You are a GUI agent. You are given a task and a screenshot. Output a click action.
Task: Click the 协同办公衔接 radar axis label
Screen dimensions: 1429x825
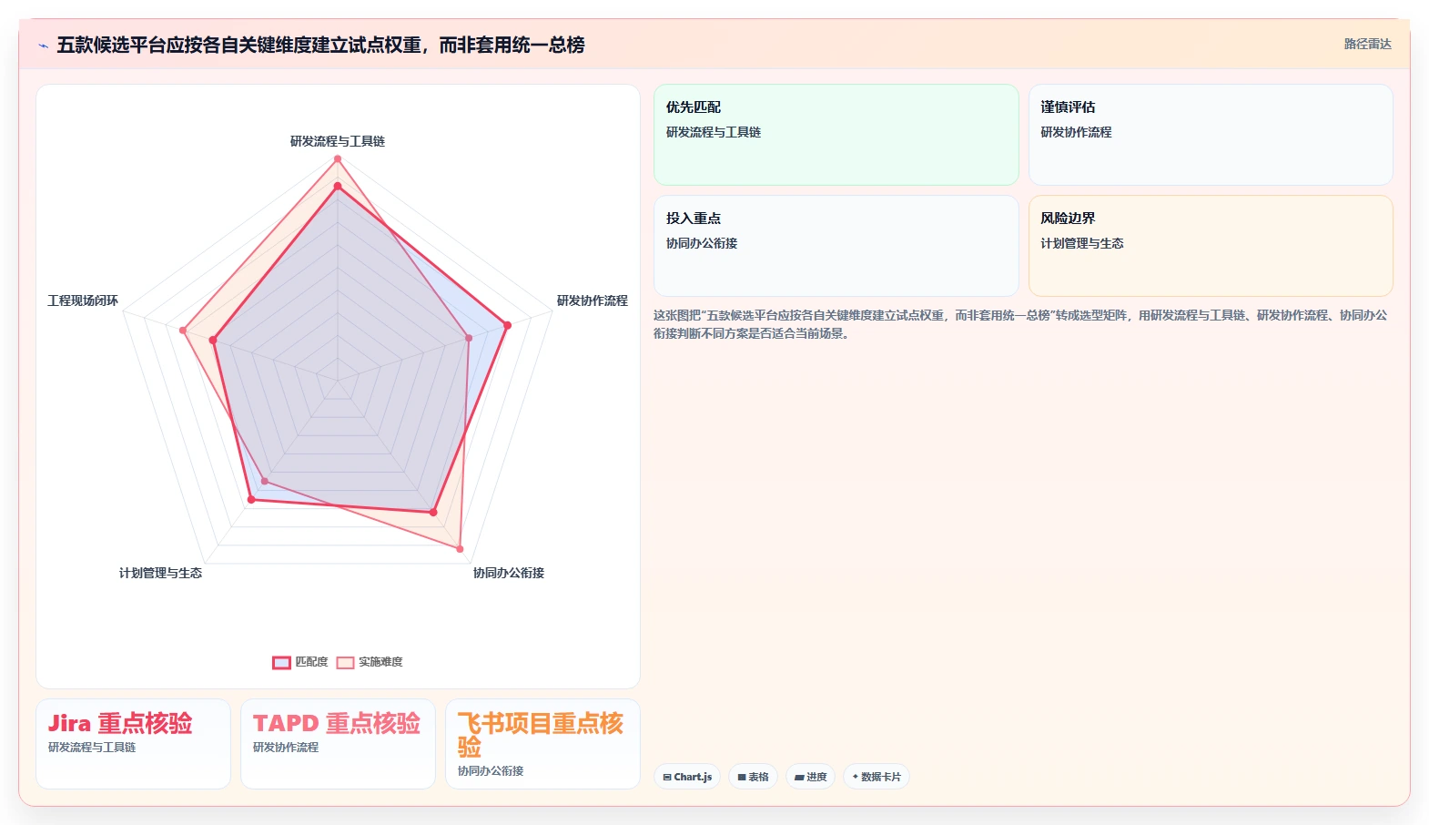[x=509, y=573]
